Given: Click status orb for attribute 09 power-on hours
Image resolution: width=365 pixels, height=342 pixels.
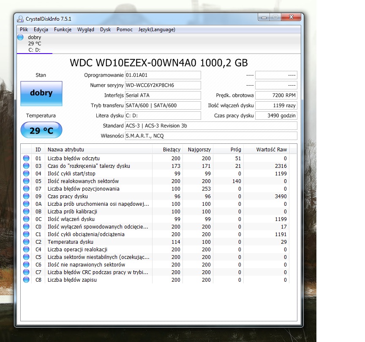Looking at the screenshot, I should click(26, 197).
